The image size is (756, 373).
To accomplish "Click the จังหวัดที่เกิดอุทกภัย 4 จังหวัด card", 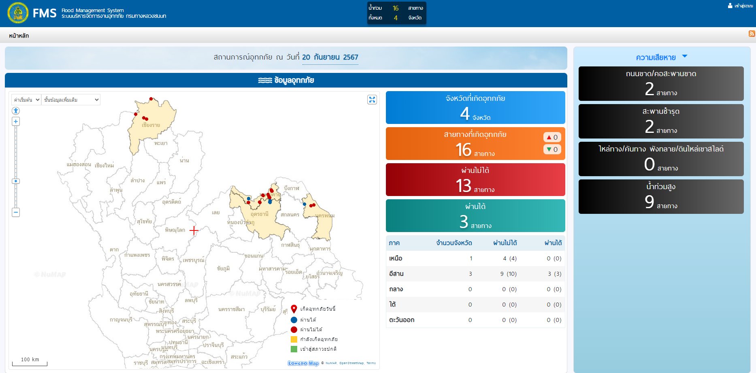I will coord(475,108).
